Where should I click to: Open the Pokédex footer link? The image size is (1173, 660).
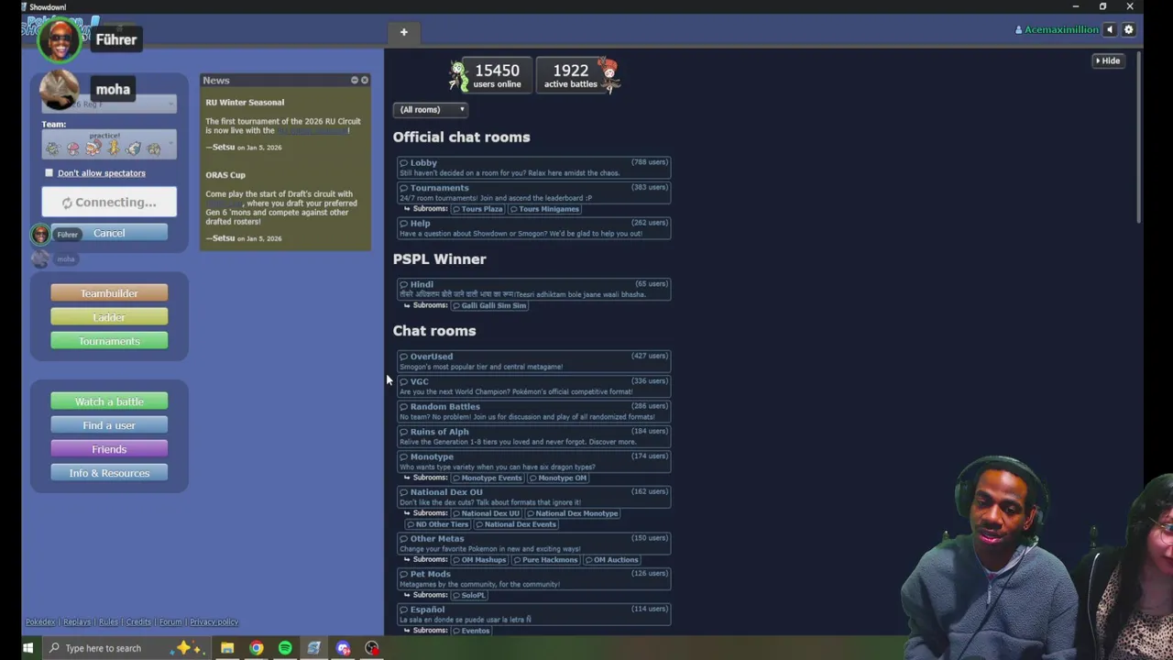pos(40,621)
